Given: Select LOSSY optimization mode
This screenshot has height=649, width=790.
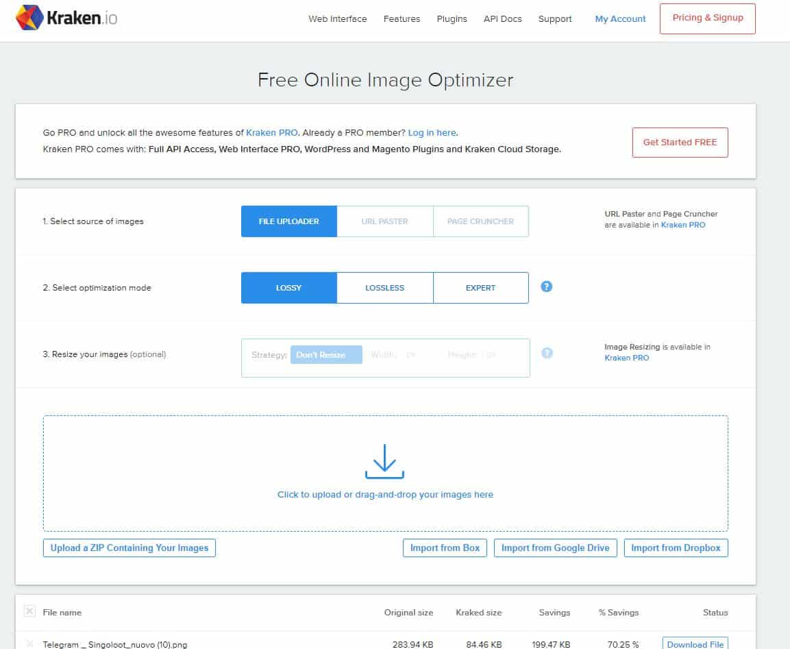Looking at the screenshot, I should coord(288,288).
